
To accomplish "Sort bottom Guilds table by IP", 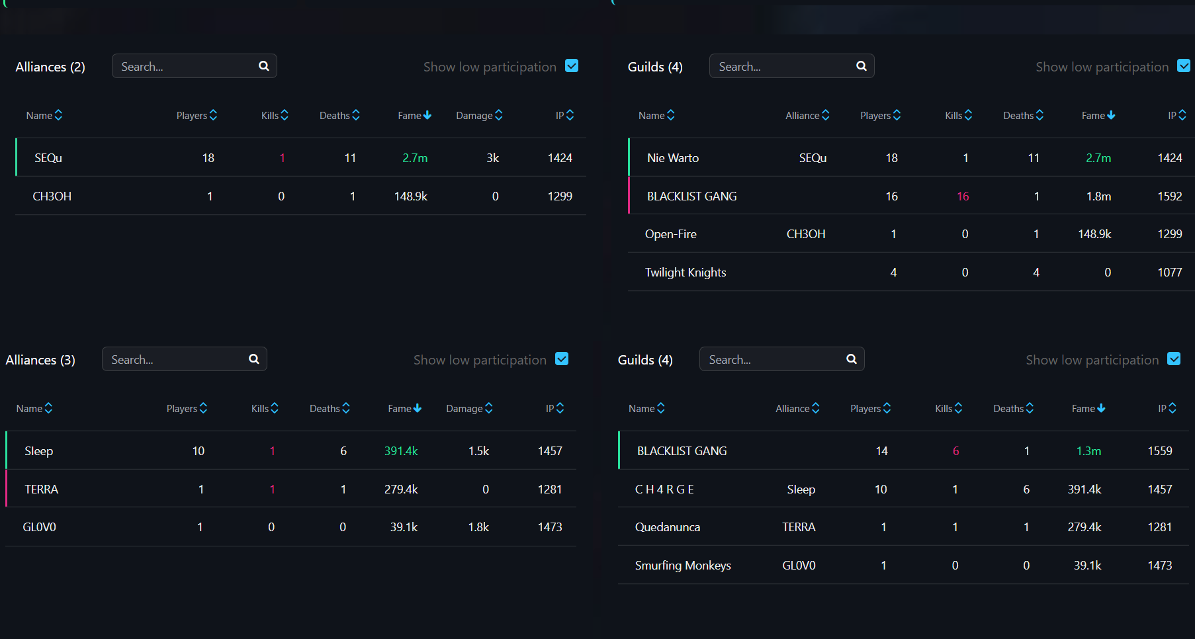I will (x=1167, y=409).
